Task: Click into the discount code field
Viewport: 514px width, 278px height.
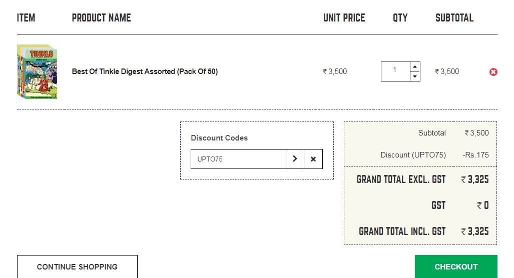Action: click(238, 159)
